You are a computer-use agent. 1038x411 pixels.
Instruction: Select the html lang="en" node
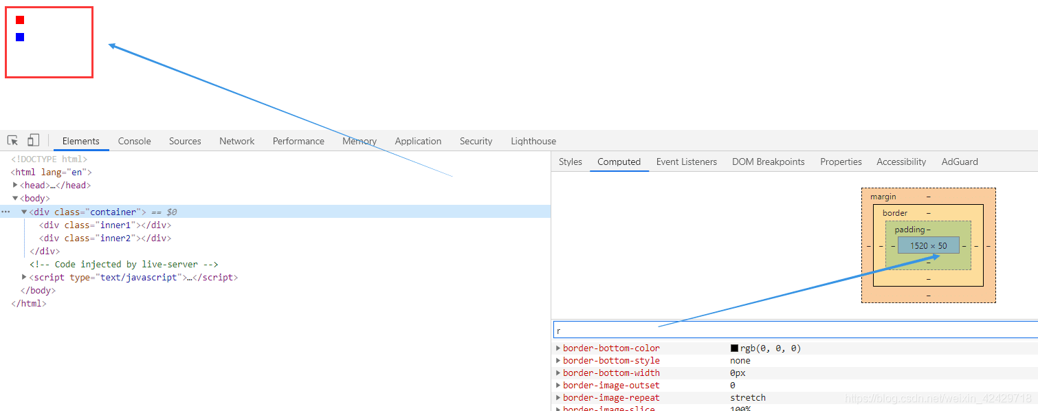pos(51,173)
